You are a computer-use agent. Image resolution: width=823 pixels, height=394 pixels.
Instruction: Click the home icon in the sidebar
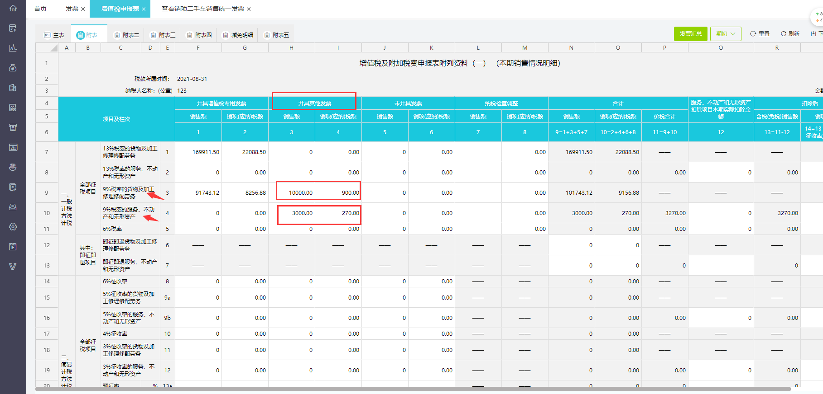(13, 8)
